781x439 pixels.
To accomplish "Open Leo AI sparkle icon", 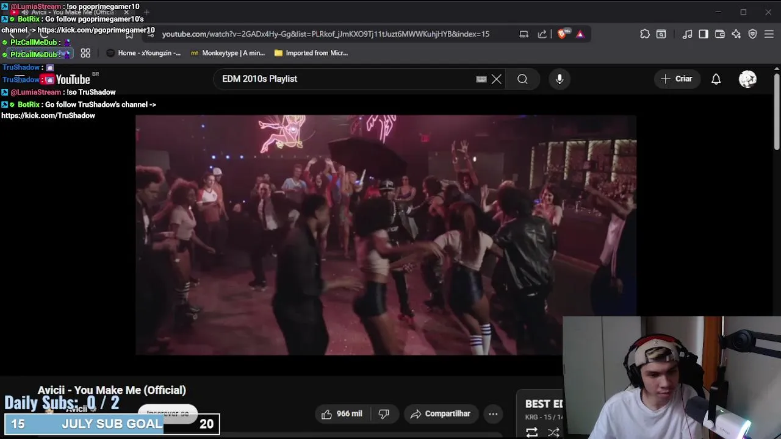I will 736,34.
